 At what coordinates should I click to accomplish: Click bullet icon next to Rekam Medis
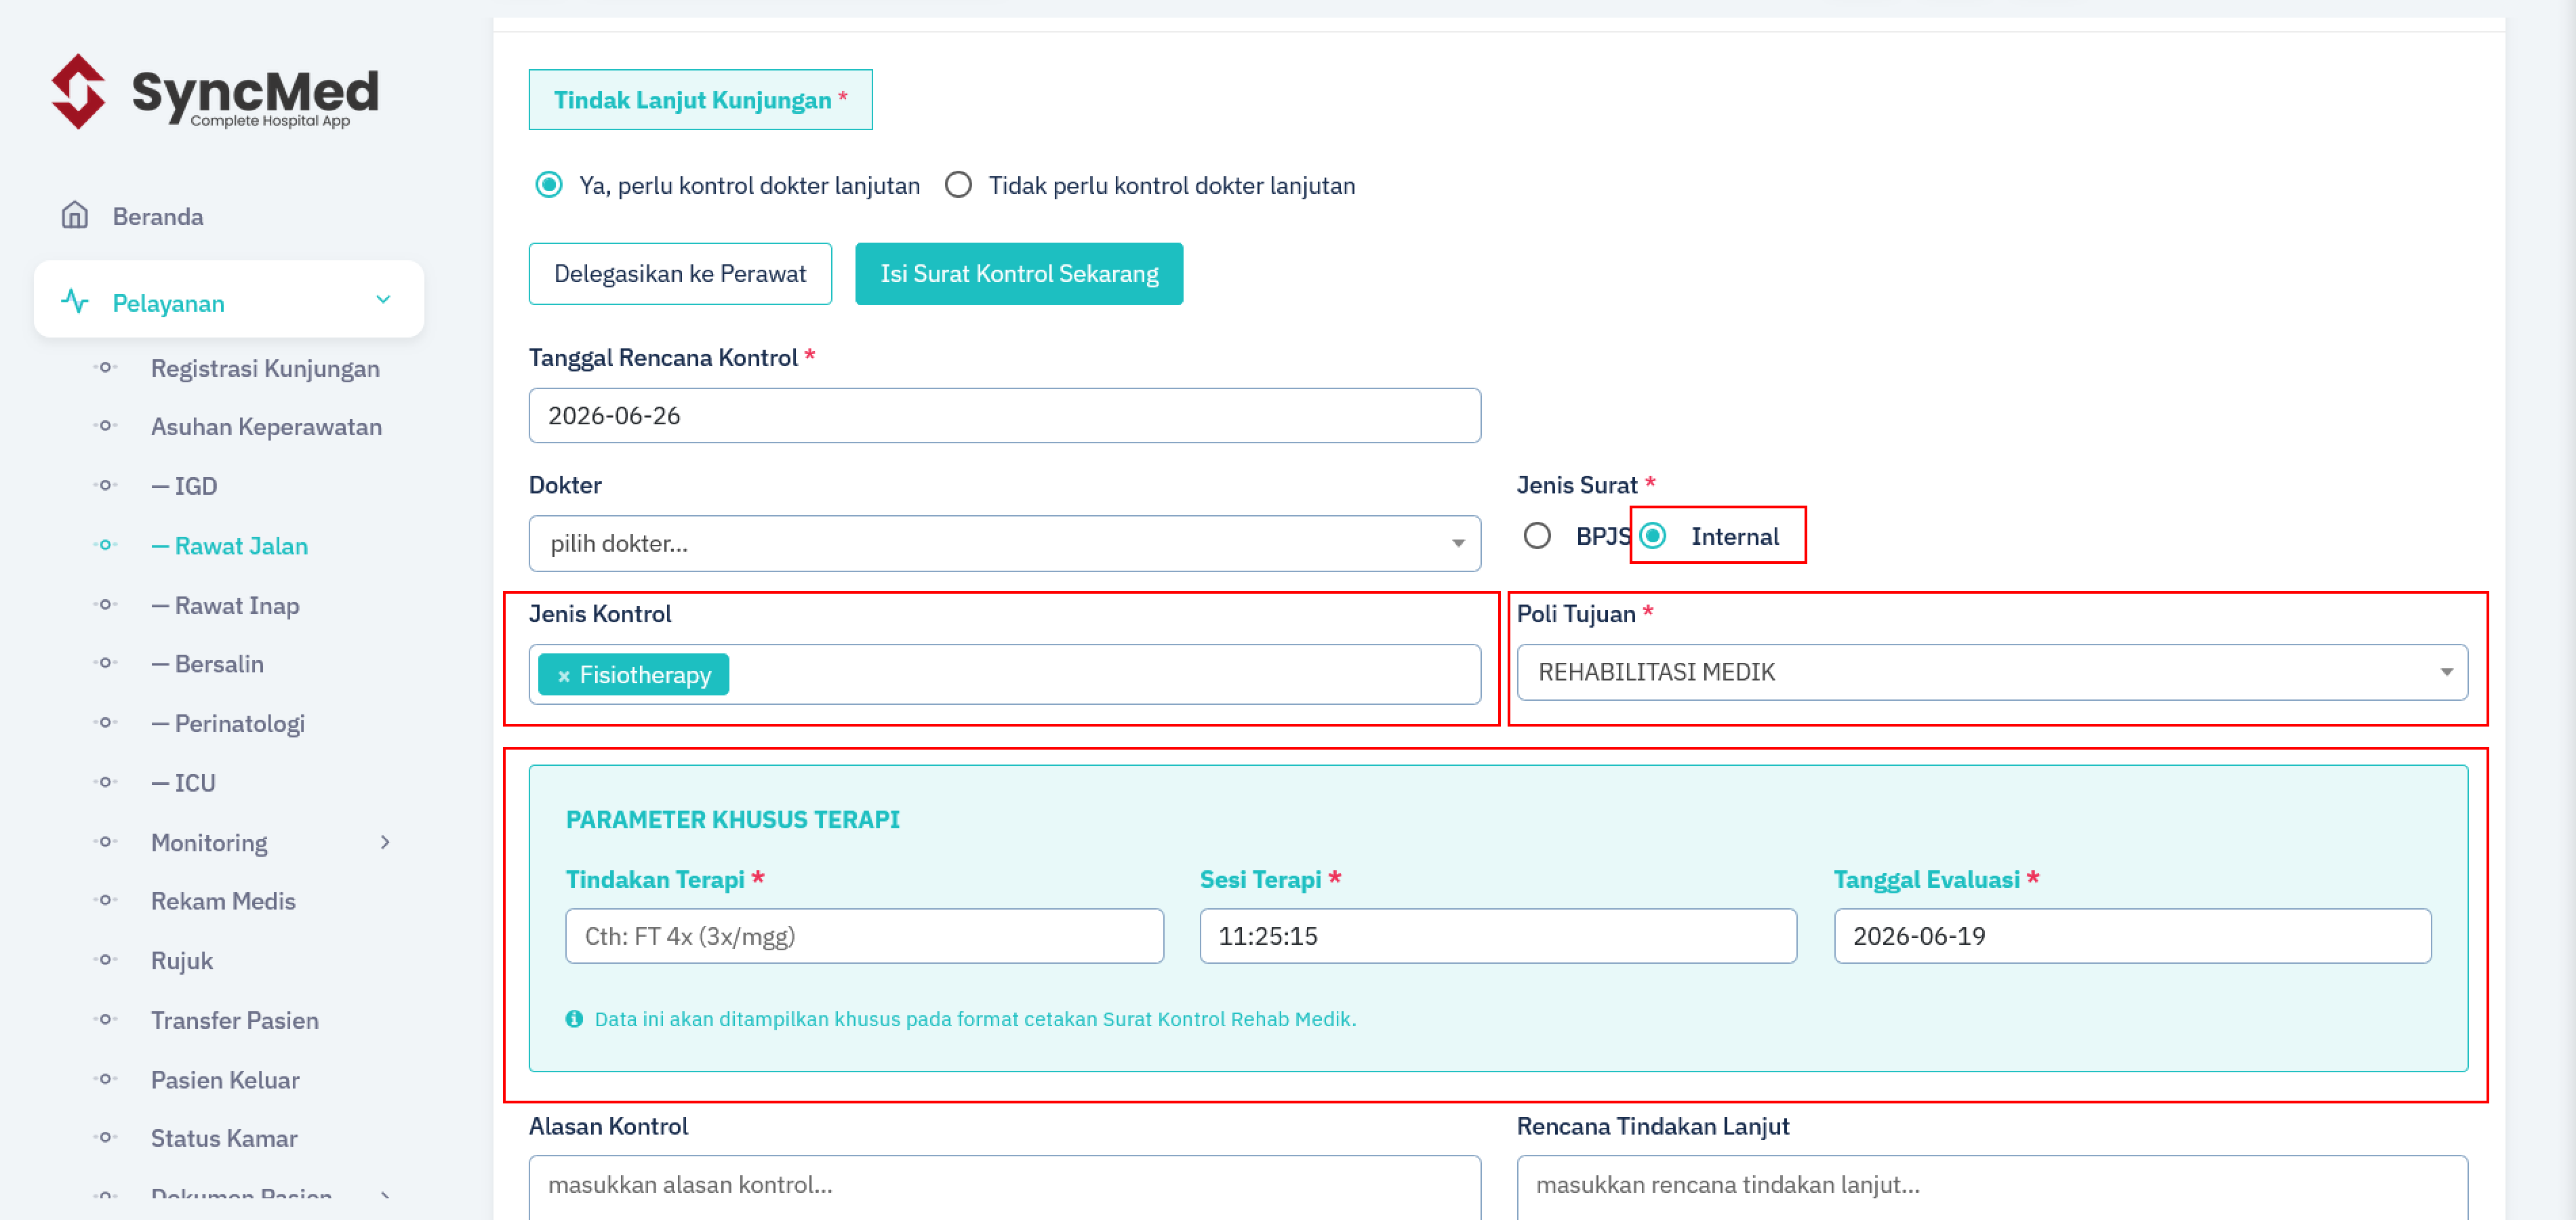[x=105, y=900]
